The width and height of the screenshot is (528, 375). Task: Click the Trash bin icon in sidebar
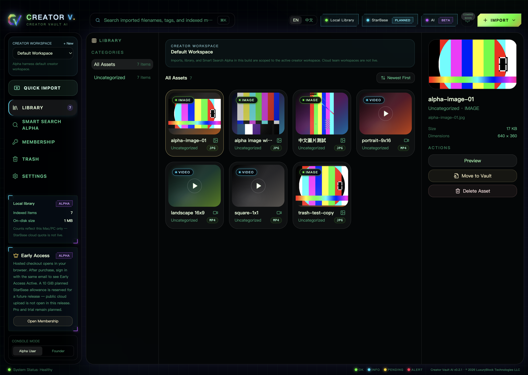click(15, 159)
